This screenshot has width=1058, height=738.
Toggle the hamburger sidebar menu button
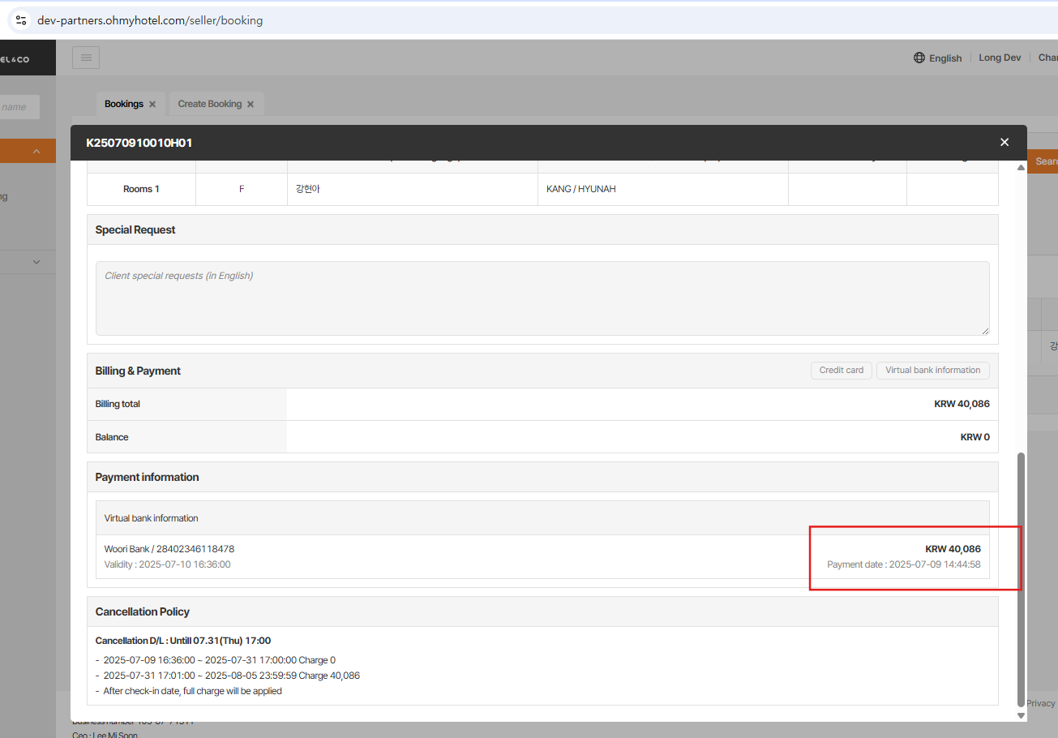(x=86, y=58)
